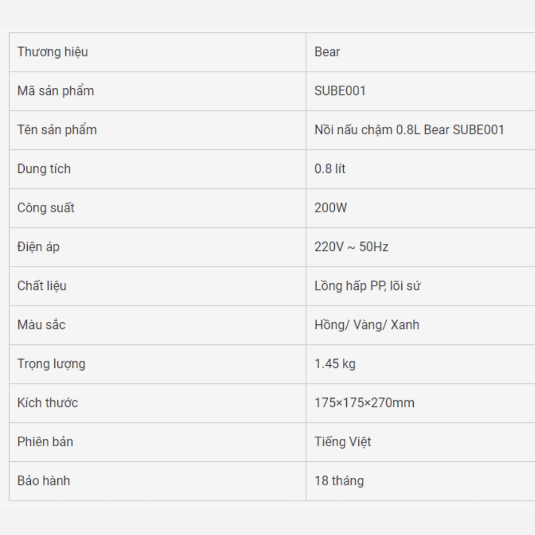535x535 pixels.
Task: Click the Mã sản phẩm label
Action: point(55,91)
